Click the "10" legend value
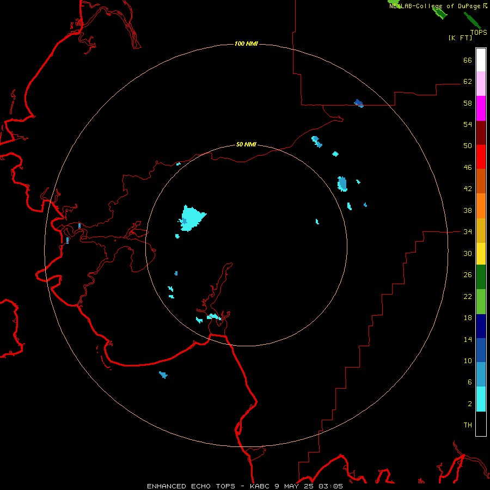490x490 pixels. tap(468, 361)
